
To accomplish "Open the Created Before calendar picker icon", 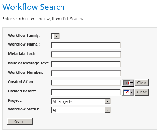I will click(128, 92).
